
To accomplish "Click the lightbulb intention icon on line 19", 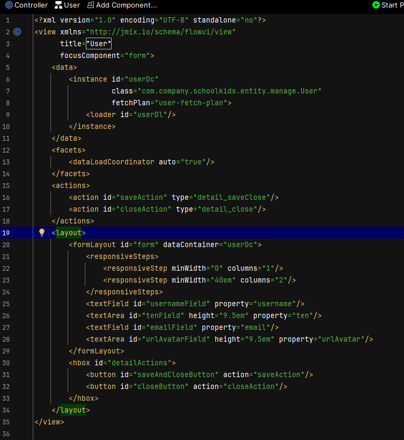I will 42,232.
